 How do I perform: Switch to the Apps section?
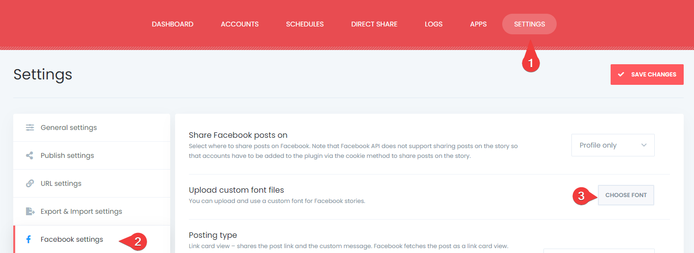(x=478, y=24)
